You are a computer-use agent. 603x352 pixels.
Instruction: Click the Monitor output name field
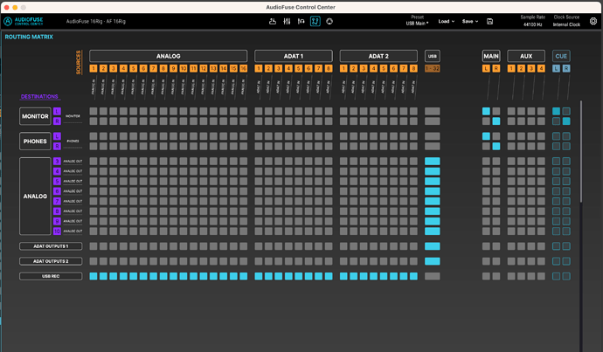click(73, 116)
